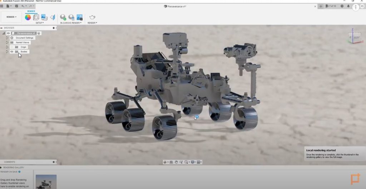Image resolution: width=366 pixels, height=189 pixels.
Task: Select the Zoom tool in navigation bar
Action: (181, 162)
